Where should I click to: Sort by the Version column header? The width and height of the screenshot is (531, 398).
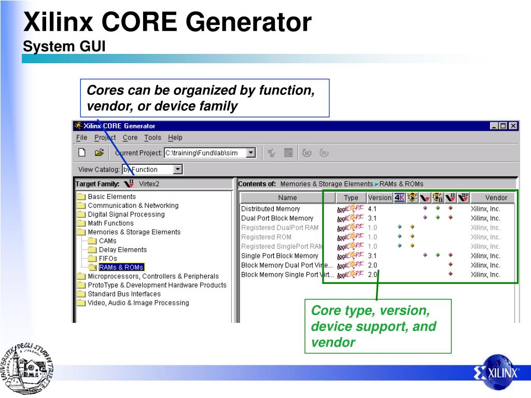coord(380,197)
